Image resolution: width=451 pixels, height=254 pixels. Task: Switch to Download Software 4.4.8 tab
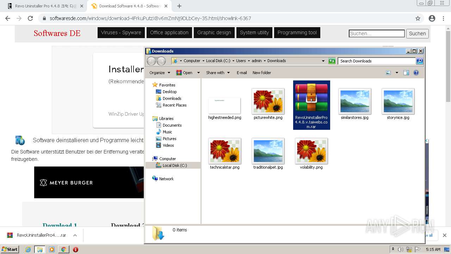point(129,6)
